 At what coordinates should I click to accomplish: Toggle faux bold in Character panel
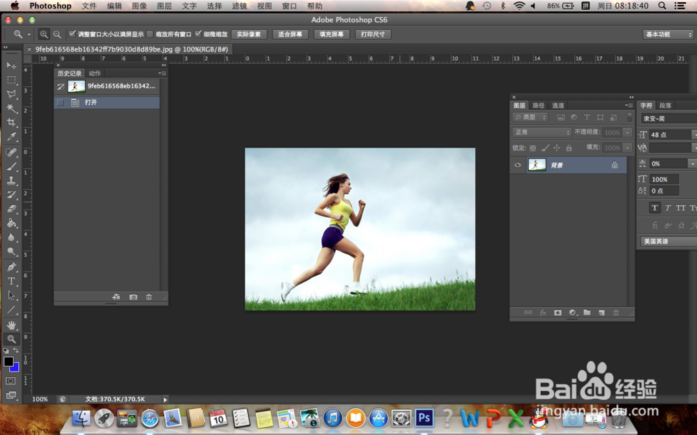[x=654, y=207]
